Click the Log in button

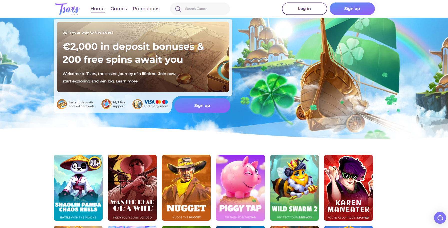pos(304,9)
